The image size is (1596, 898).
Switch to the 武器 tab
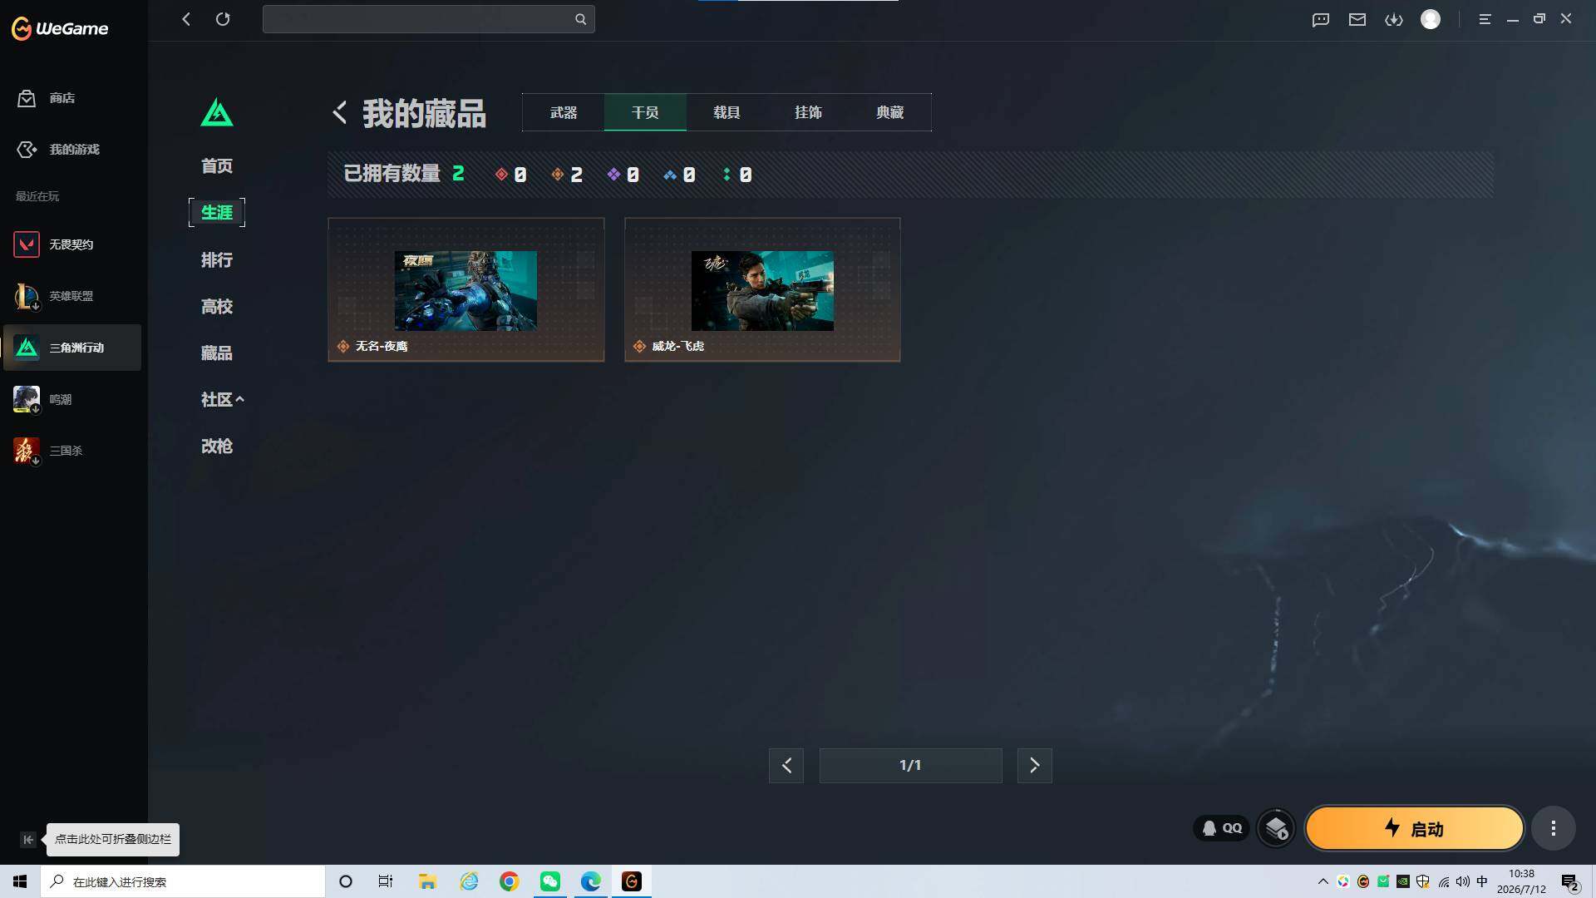click(x=564, y=112)
